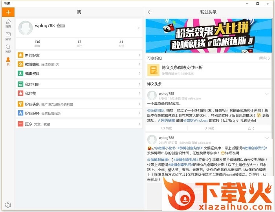Click the right panel vertical scrollbar
Viewport: 275px width, 212px height.
tap(272, 78)
